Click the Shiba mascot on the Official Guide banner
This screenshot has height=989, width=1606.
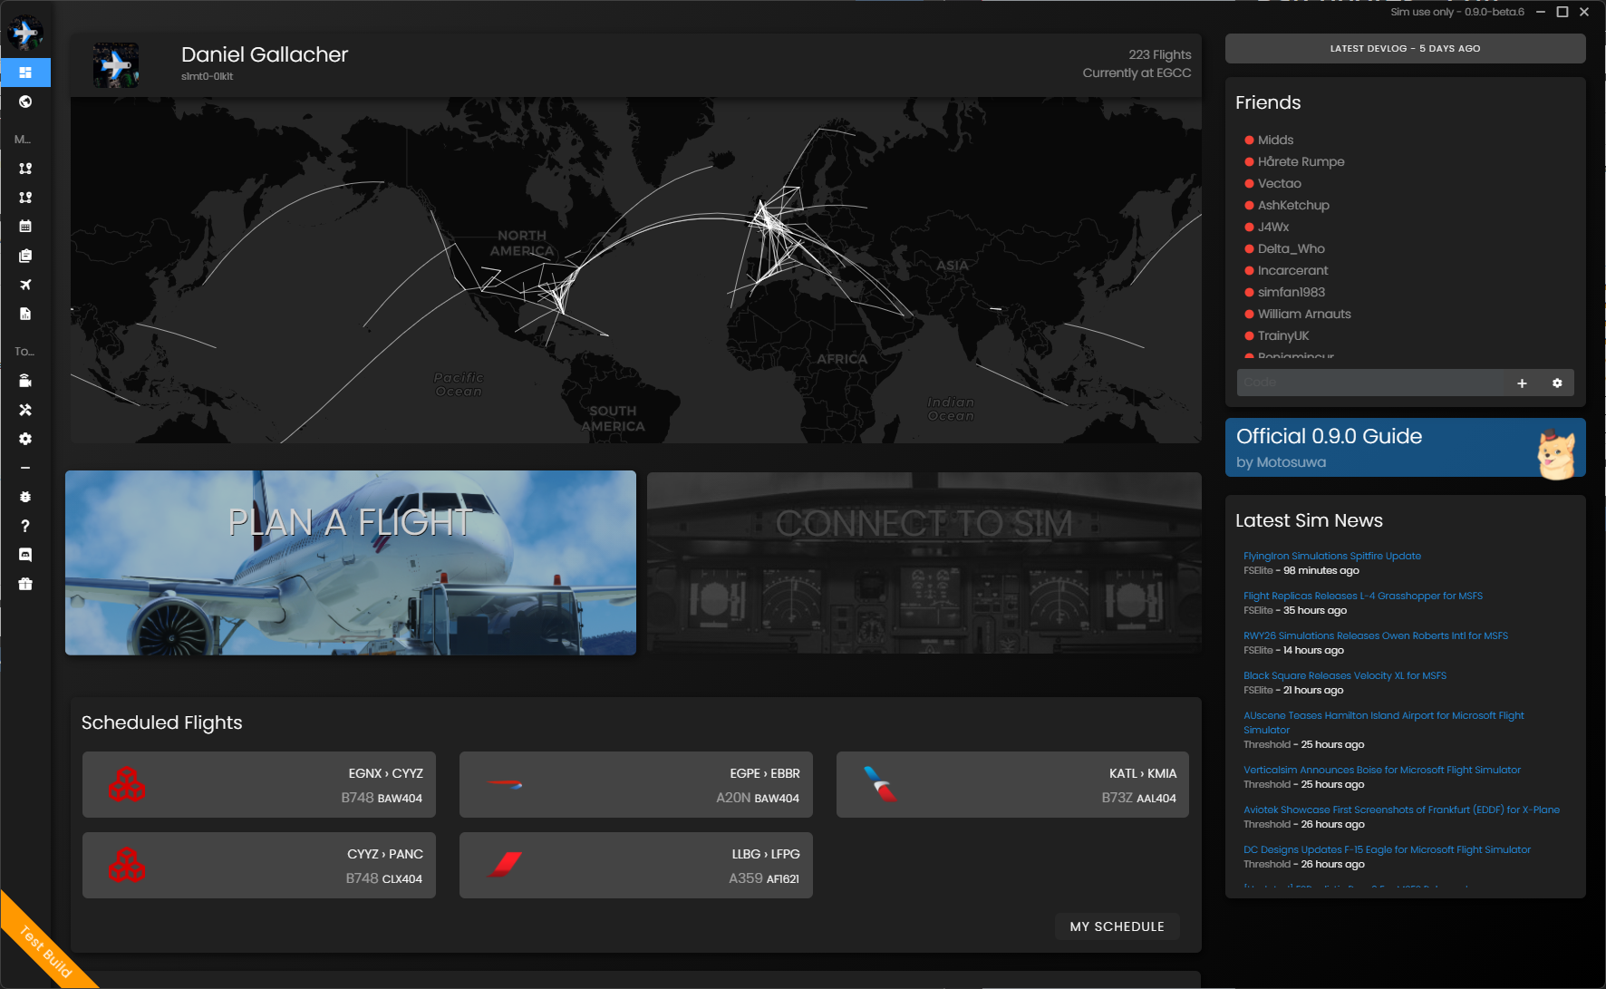[x=1556, y=454]
